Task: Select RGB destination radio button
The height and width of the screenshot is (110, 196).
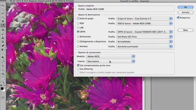Action: [78, 23]
